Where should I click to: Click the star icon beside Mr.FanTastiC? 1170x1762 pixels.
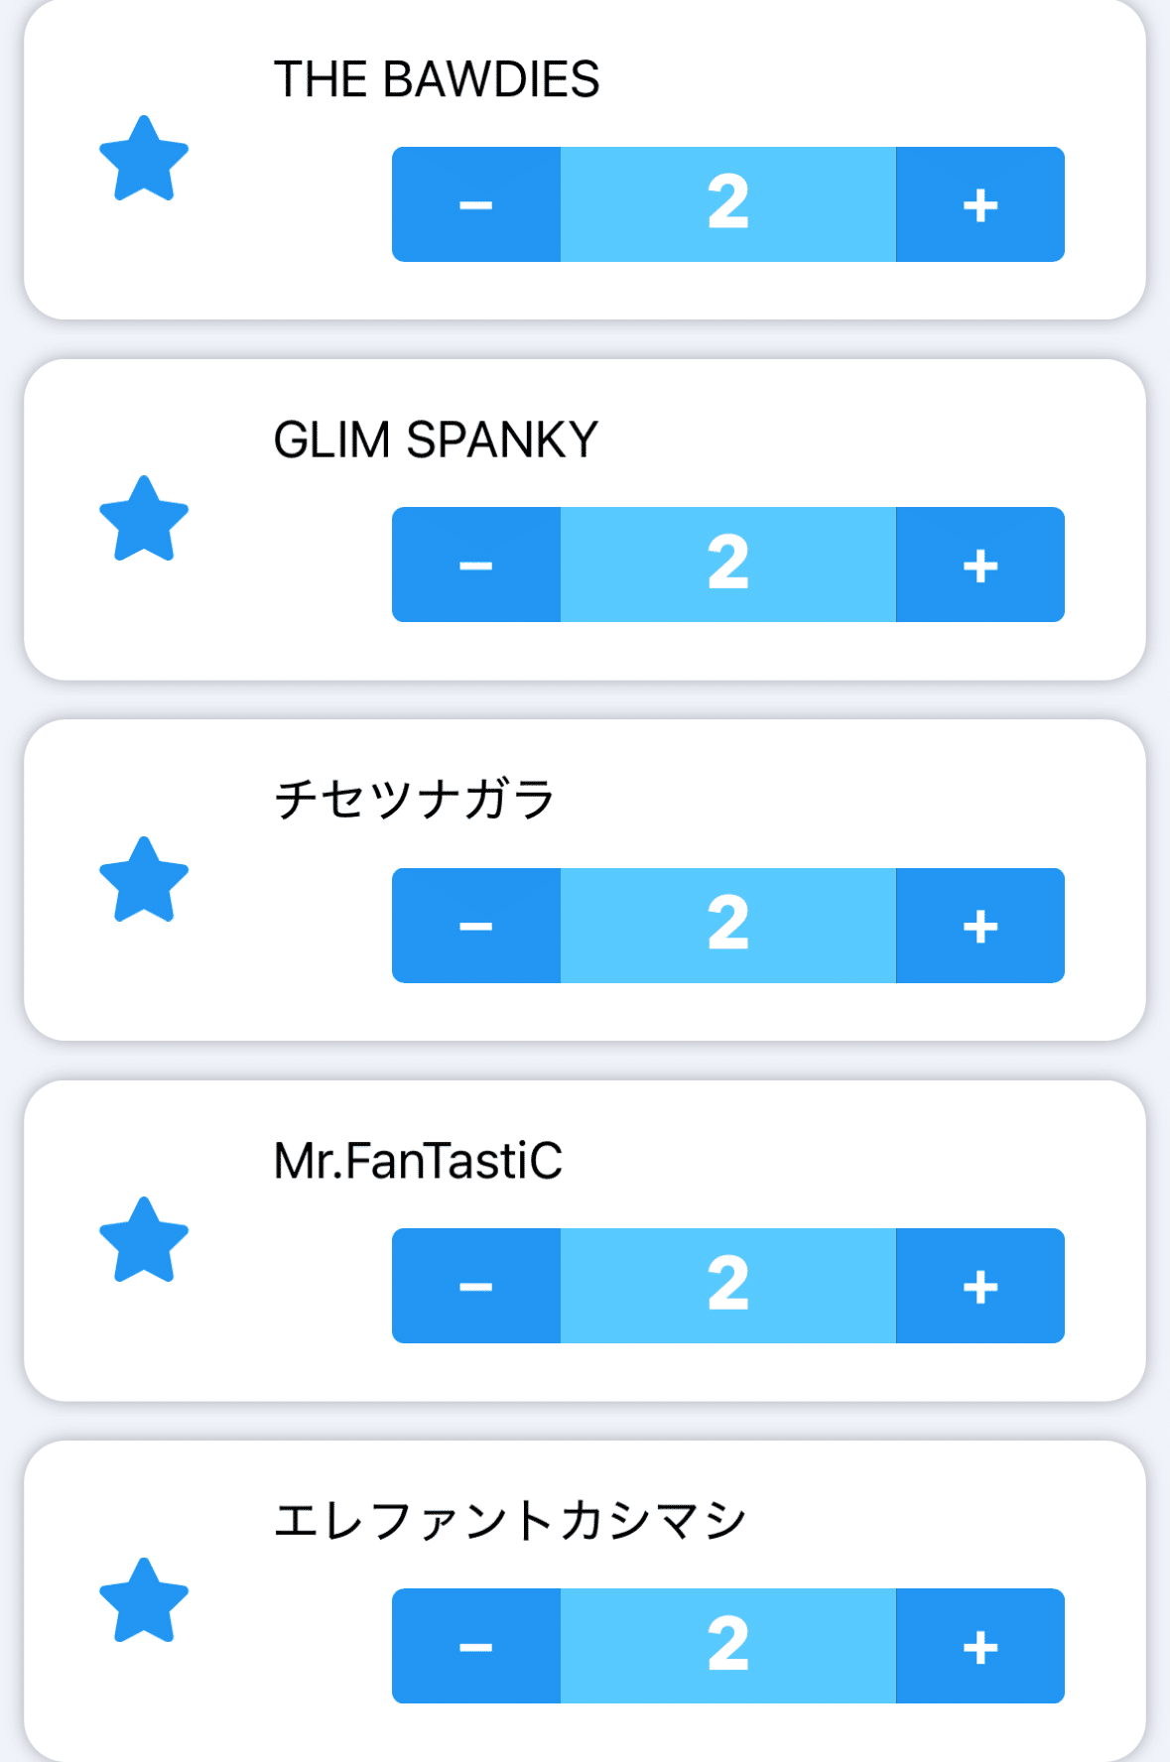(x=144, y=1241)
